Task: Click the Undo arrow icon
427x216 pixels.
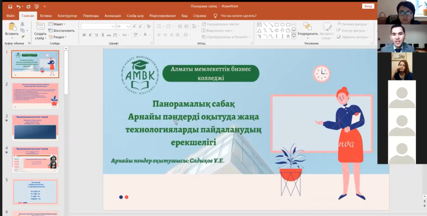Action: 18,6
